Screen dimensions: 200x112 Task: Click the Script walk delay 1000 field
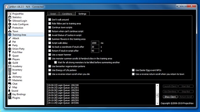click(95, 43)
